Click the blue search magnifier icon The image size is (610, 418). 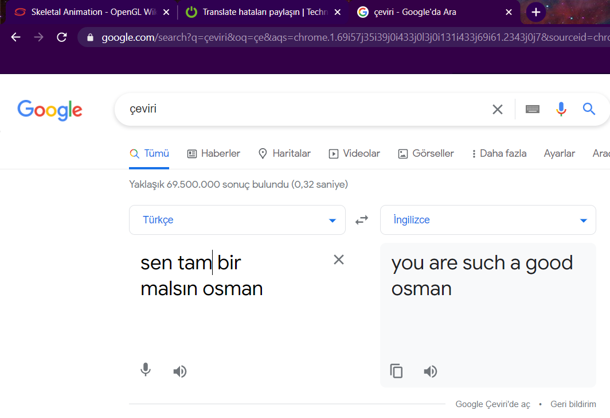coord(589,109)
